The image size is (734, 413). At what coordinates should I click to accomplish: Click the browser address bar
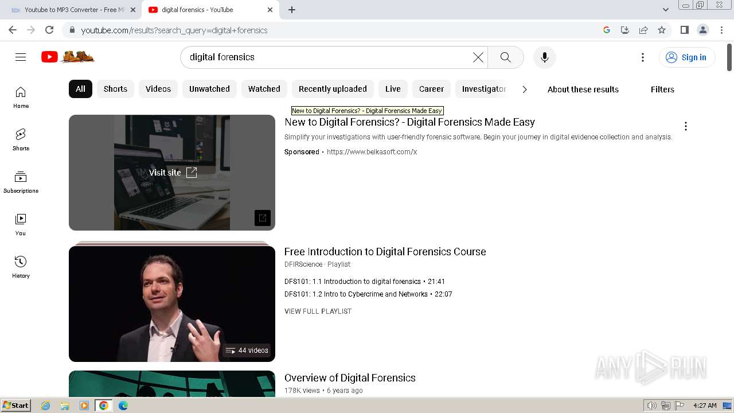coord(338,30)
